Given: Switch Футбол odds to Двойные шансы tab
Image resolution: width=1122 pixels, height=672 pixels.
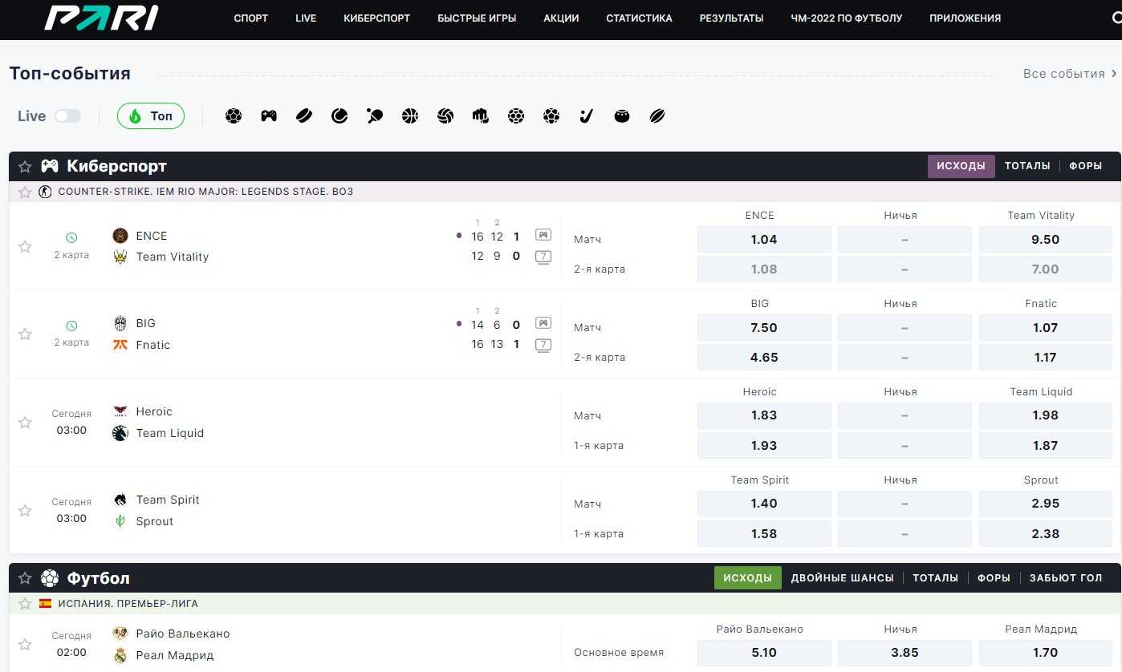Looking at the screenshot, I should pyautogui.click(x=842, y=578).
